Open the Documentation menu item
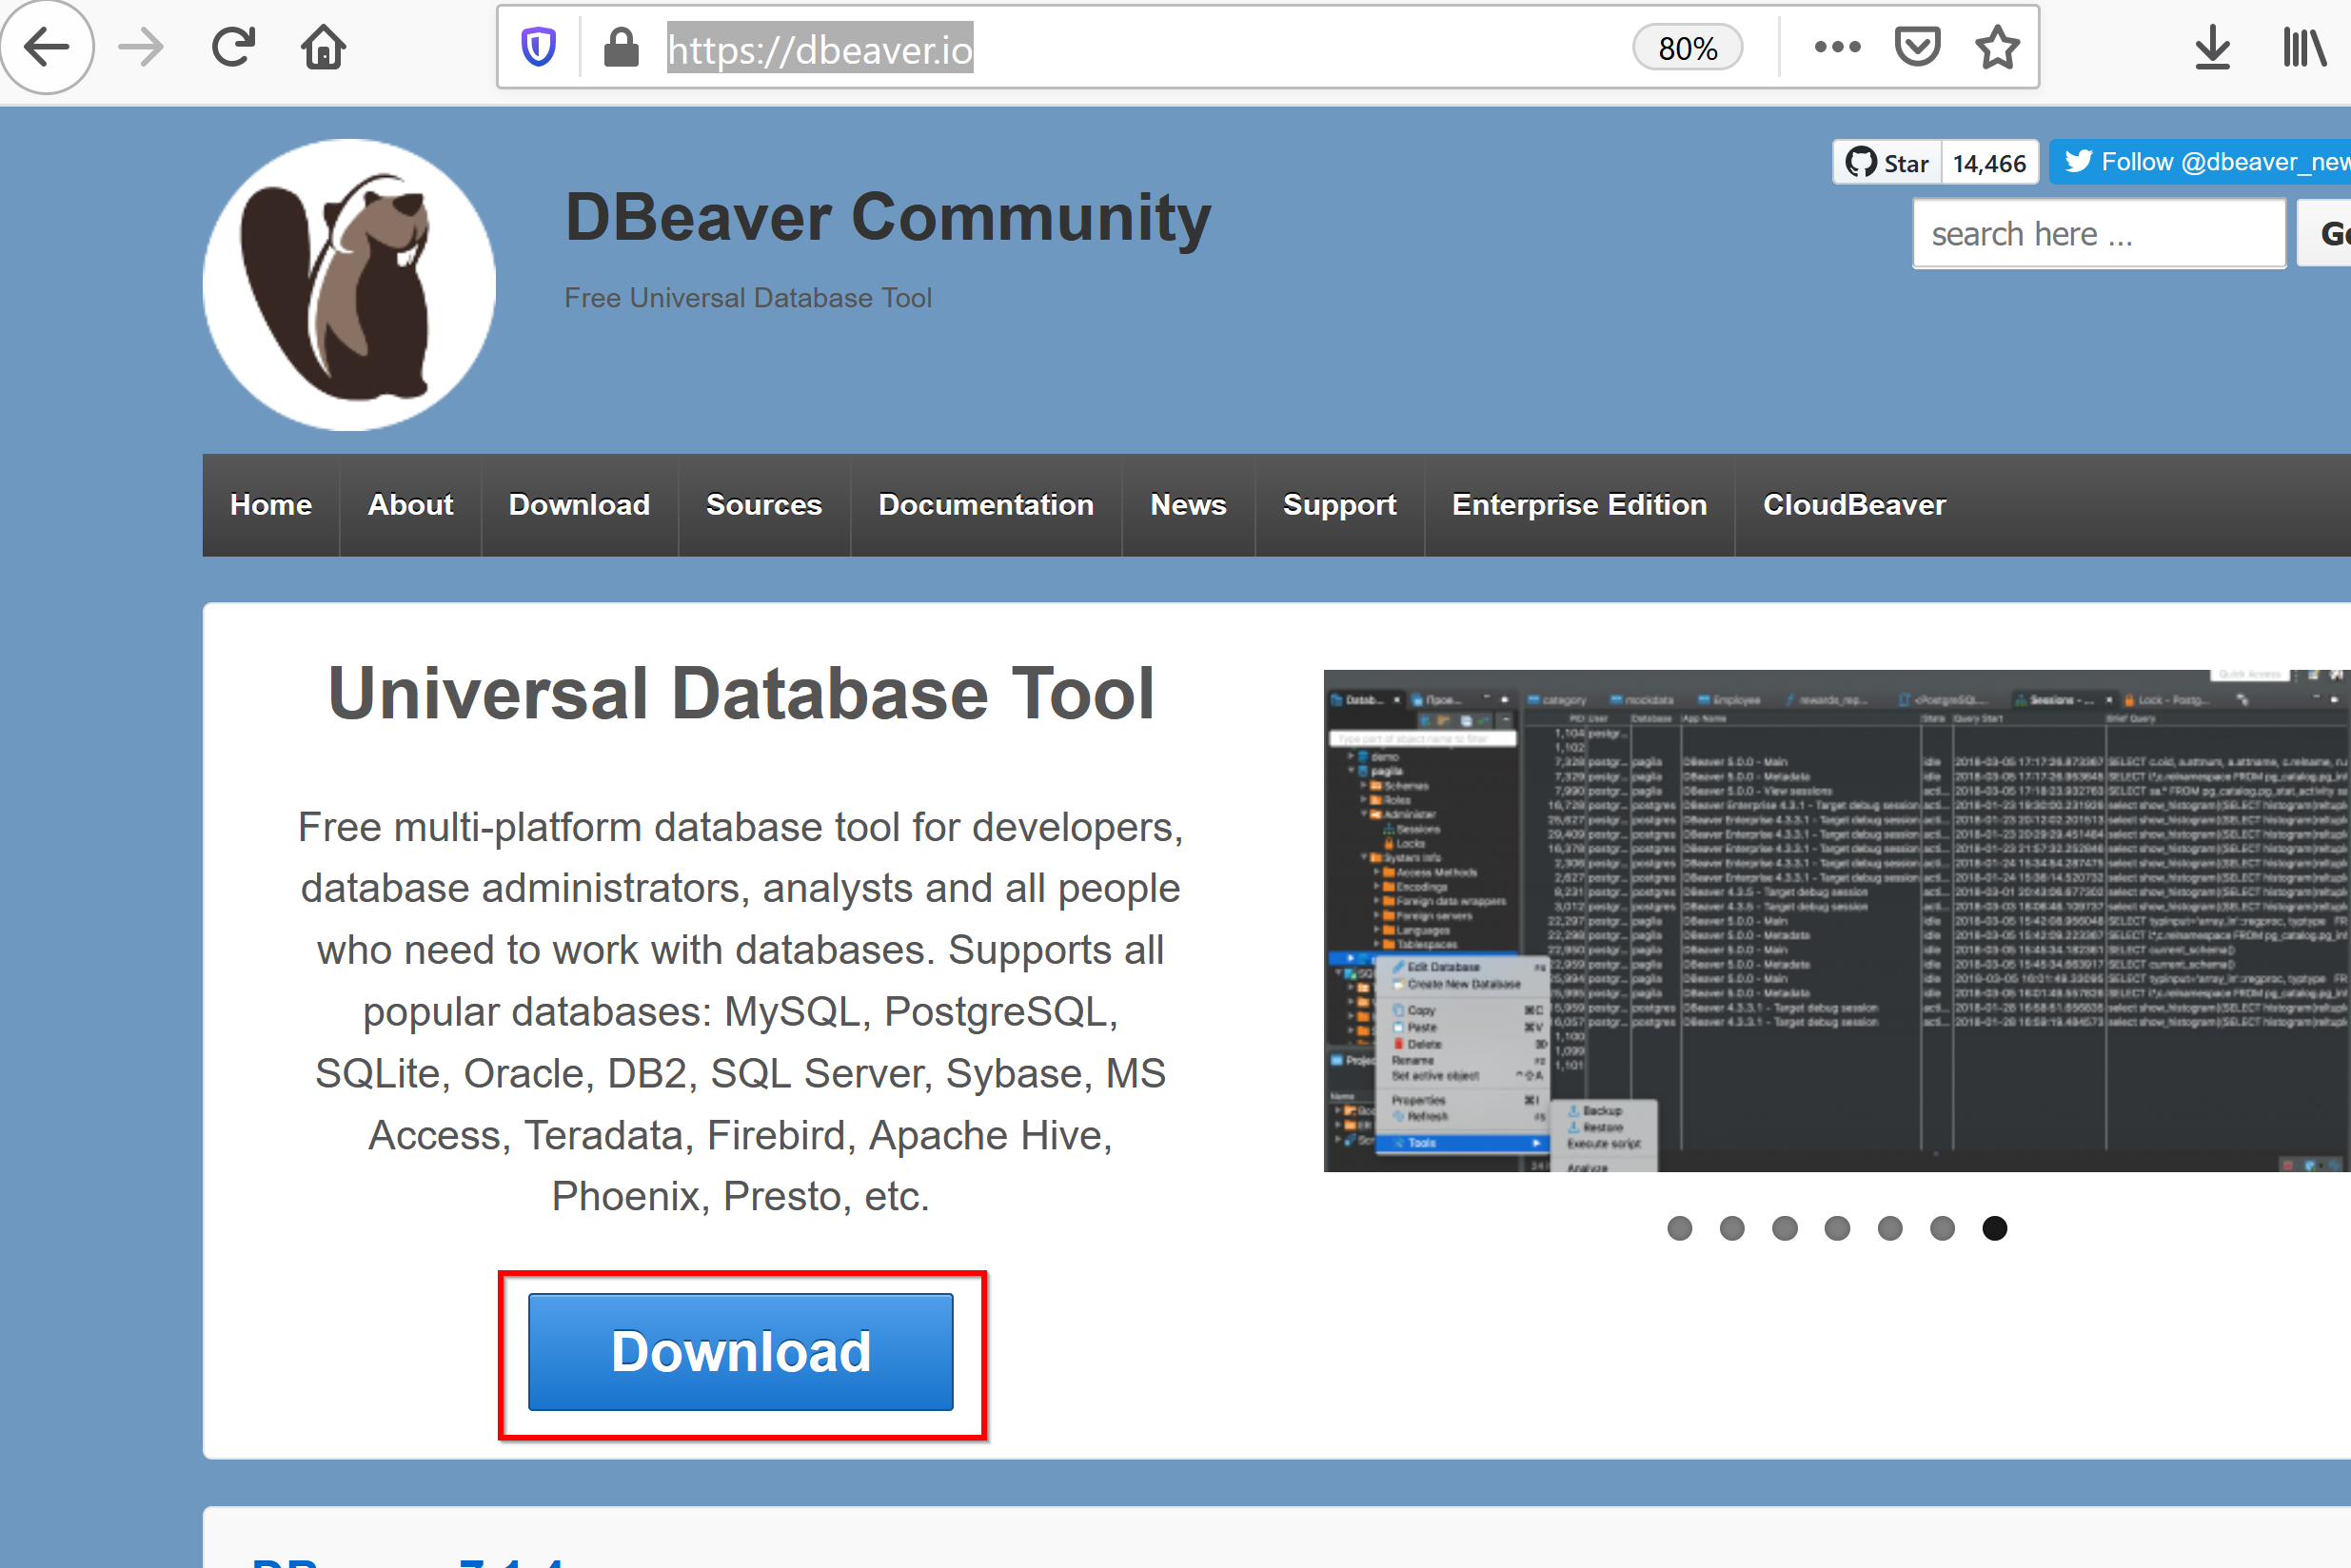Screen dimensions: 2351x1568 point(986,505)
